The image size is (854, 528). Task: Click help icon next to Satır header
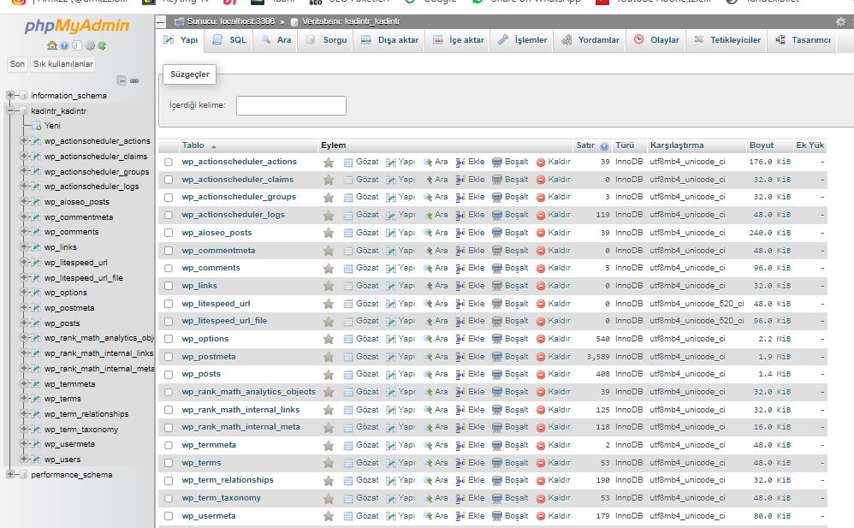pyautogui.click(x=604, y=146)
